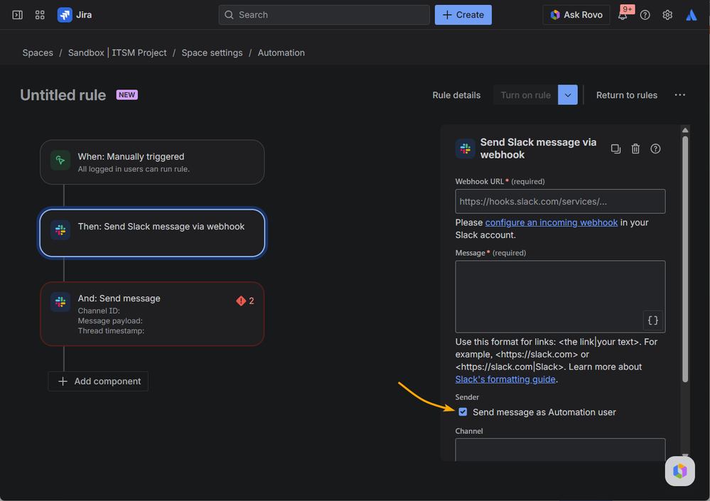Open Rule details
The height and width of the screenshot is (501, 710).
(456, 95)
